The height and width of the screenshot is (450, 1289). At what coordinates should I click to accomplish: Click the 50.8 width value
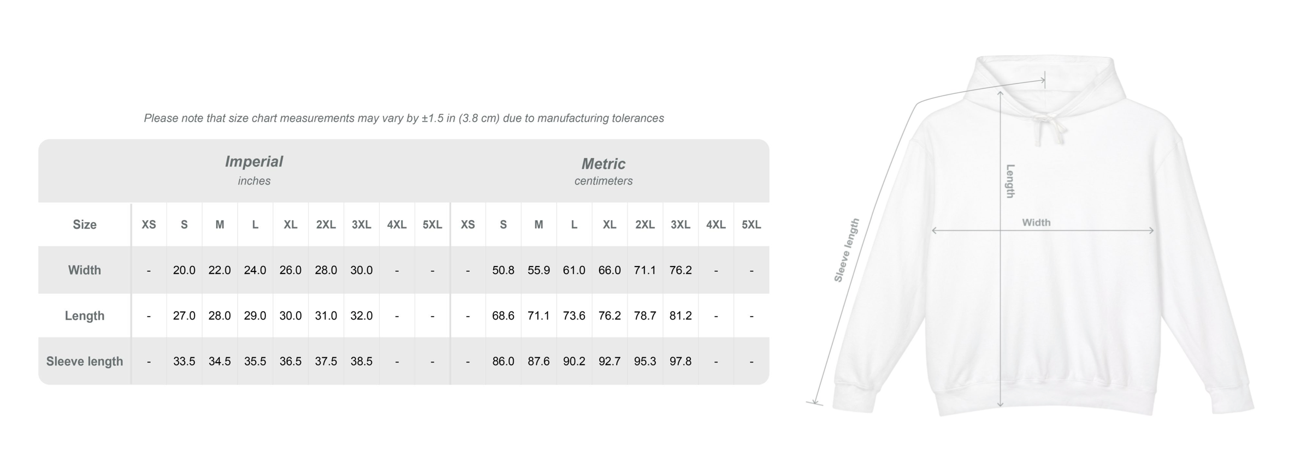tap(503, 270)
